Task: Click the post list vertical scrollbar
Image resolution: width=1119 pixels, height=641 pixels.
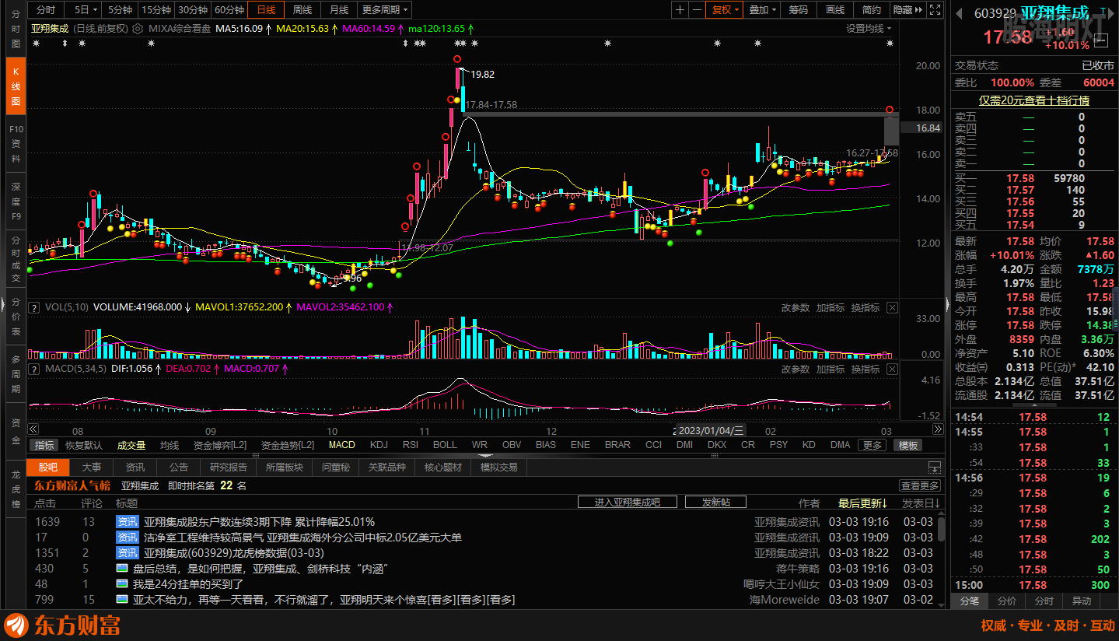Action: [942, 531]
